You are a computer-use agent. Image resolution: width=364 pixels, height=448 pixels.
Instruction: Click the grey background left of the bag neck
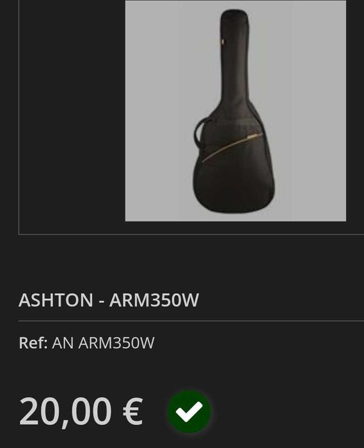coord(171,57)
